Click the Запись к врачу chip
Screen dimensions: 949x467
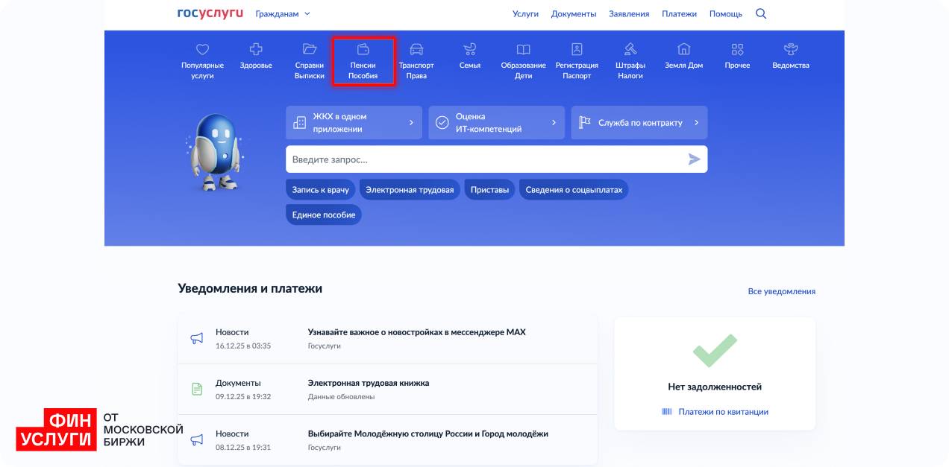pyautogui.click(x=320, y=190)
